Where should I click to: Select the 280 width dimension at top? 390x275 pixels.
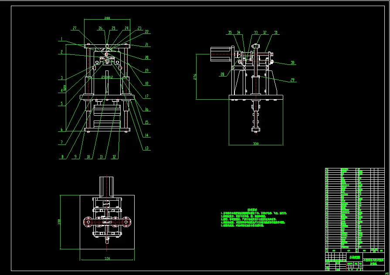pyautogui.click(x=107, y=18)
